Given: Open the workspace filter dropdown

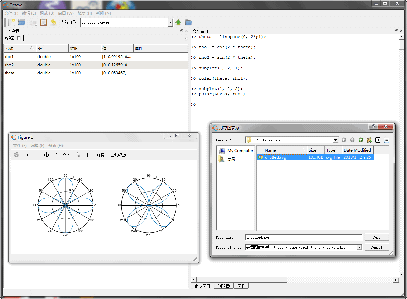Looking at the screenshot, I should 186,38.
